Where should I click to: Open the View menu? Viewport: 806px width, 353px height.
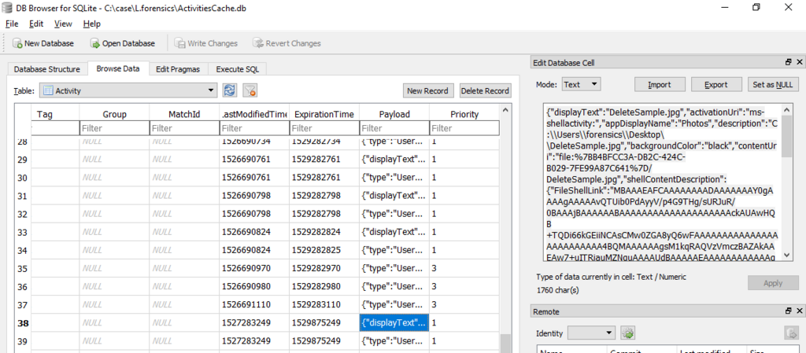pos(63,24)
